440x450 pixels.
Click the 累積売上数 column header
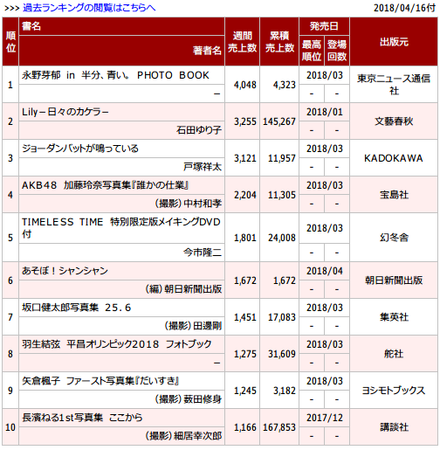(279, 41)
